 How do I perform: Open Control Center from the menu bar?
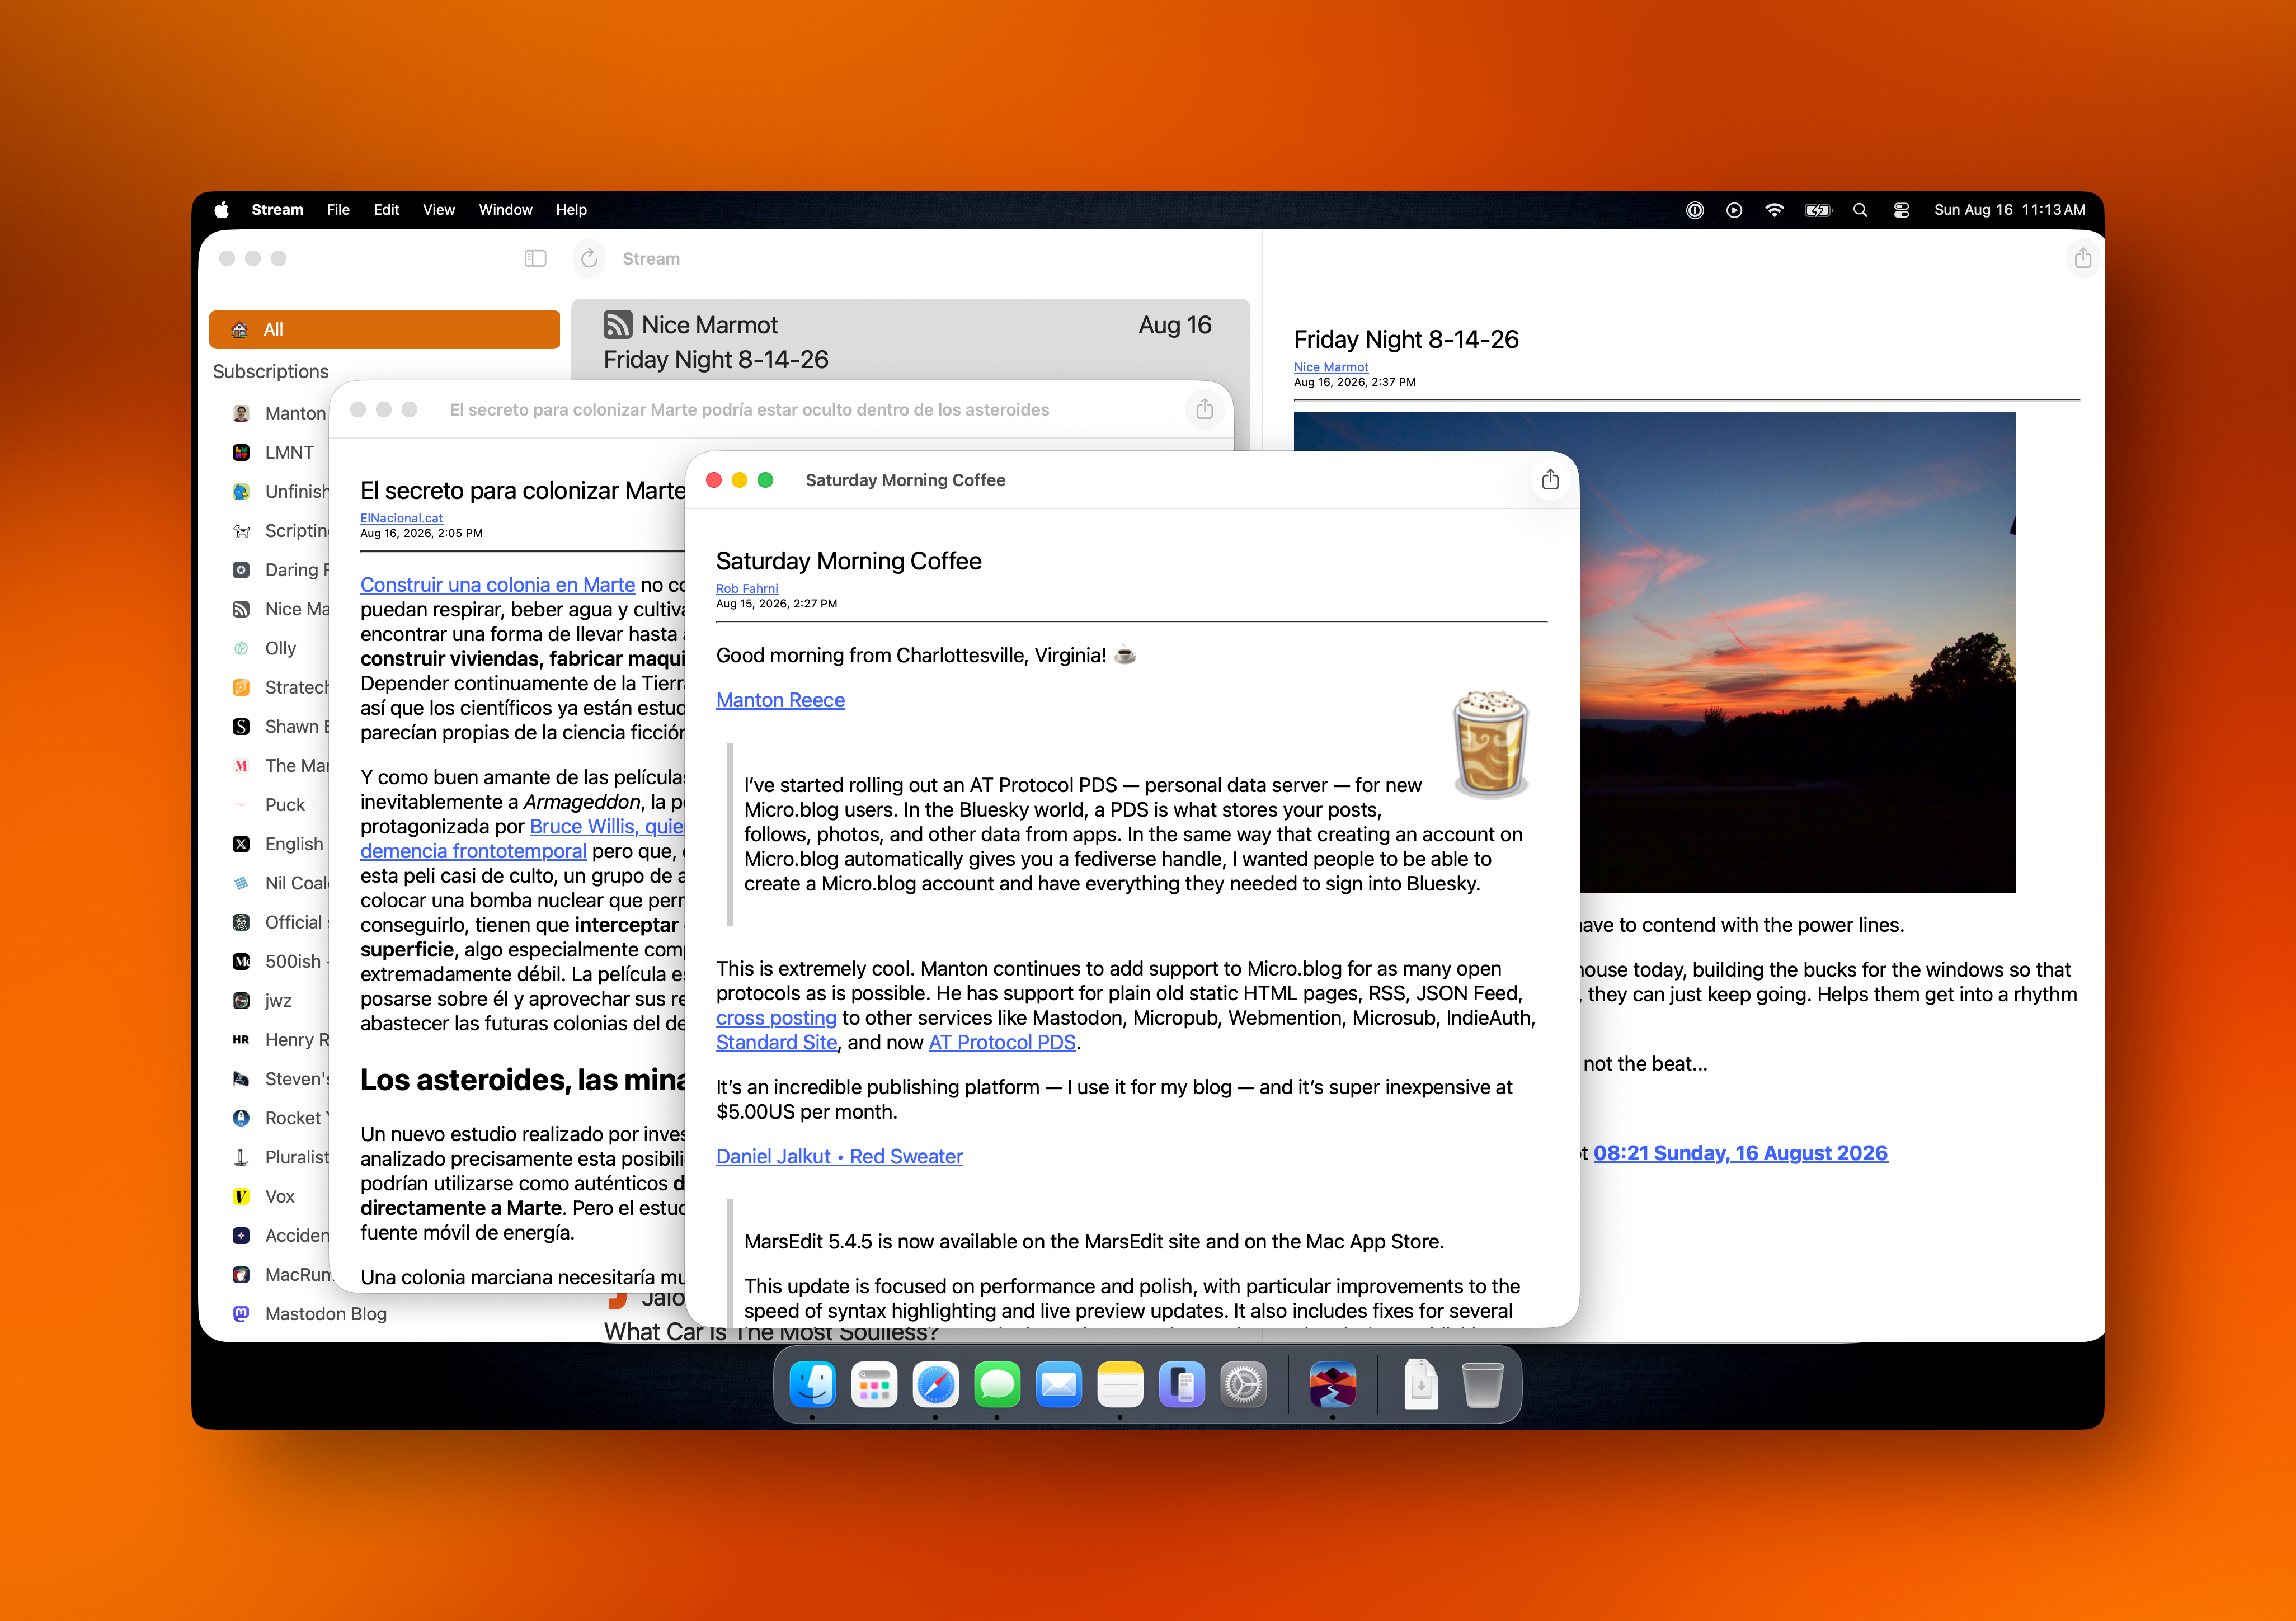(x=1901, y=210)
